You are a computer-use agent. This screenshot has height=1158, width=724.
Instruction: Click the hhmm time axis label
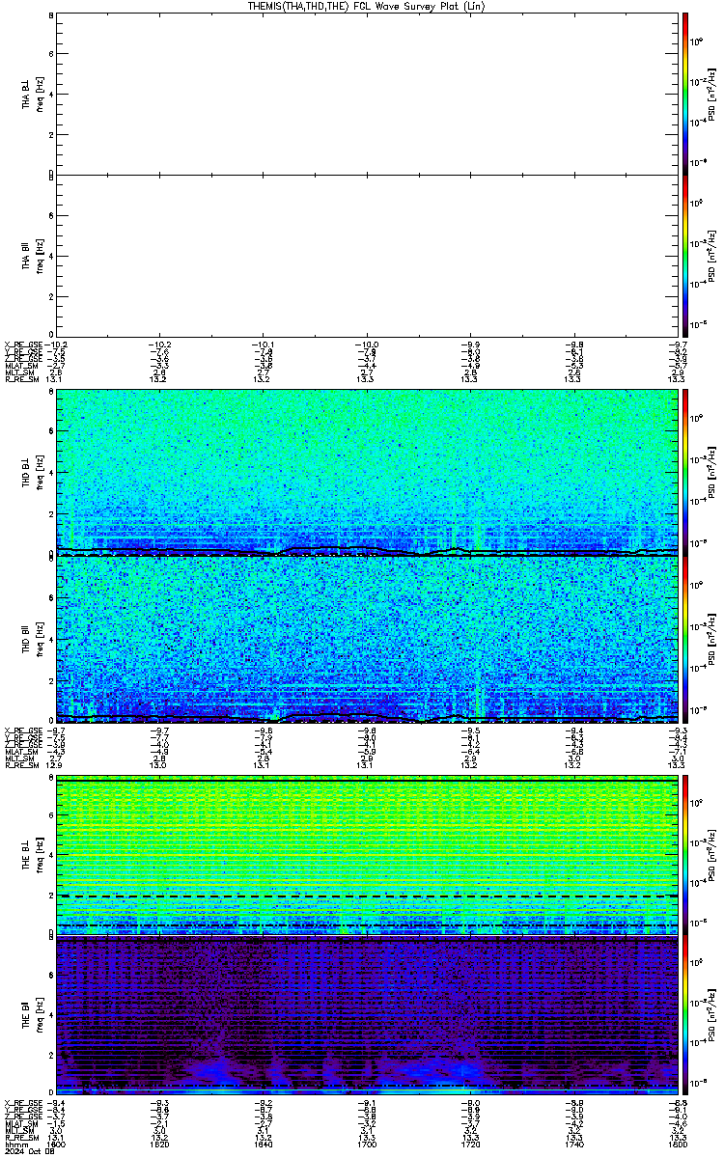tap(14, 1144)
